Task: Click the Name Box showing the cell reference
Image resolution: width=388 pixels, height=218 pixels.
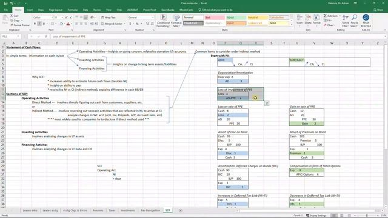Action: click(10, 36)
